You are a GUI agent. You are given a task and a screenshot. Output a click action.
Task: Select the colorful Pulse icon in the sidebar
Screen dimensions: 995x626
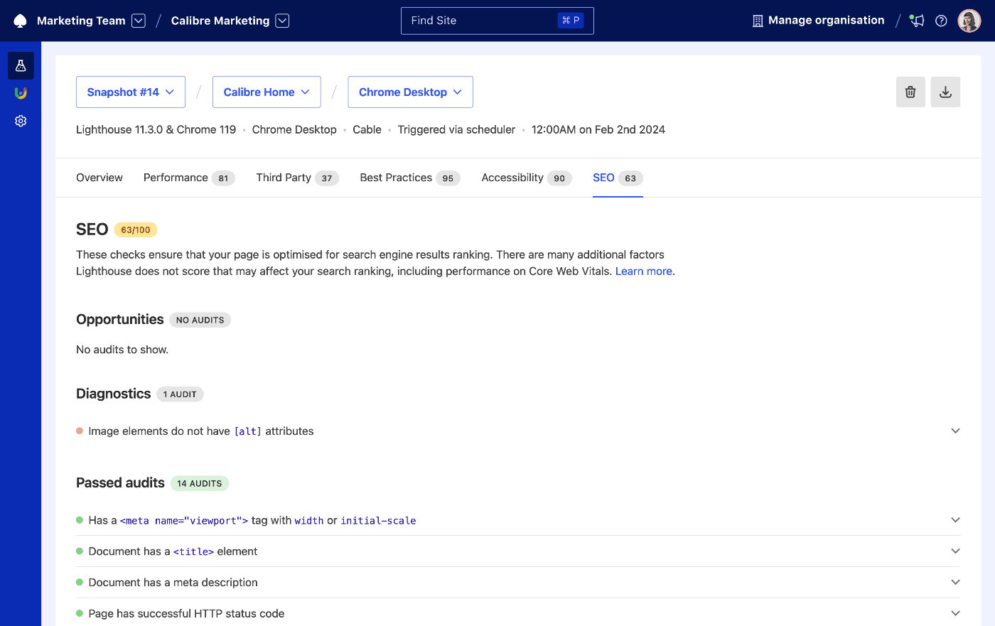pyautogui.click(x=21, y=92)
